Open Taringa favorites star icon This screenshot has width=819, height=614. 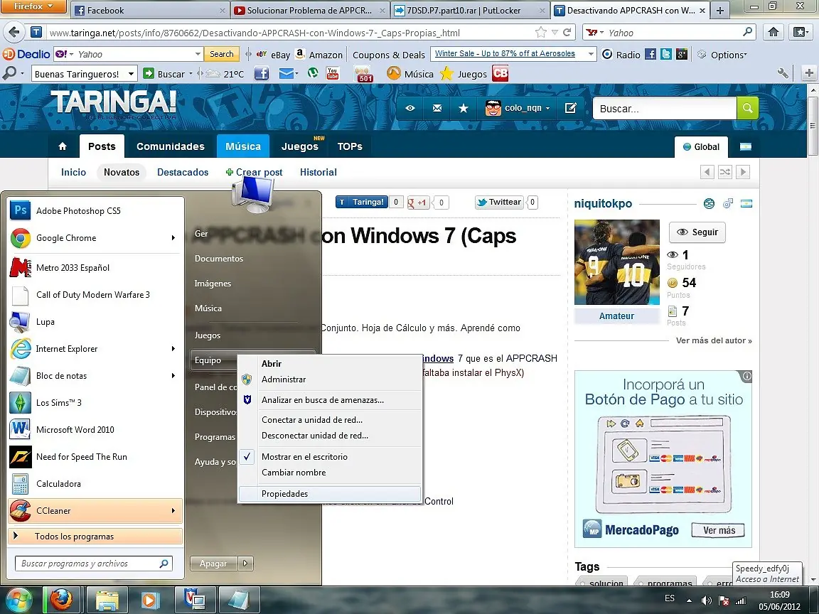(x=464, y=108)
